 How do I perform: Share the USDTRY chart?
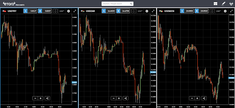point(47,98)
